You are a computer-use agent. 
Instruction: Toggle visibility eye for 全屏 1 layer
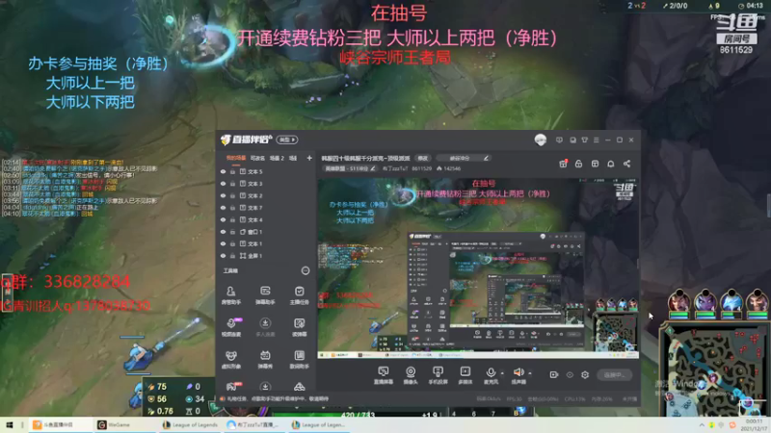[x=224, y=256]
